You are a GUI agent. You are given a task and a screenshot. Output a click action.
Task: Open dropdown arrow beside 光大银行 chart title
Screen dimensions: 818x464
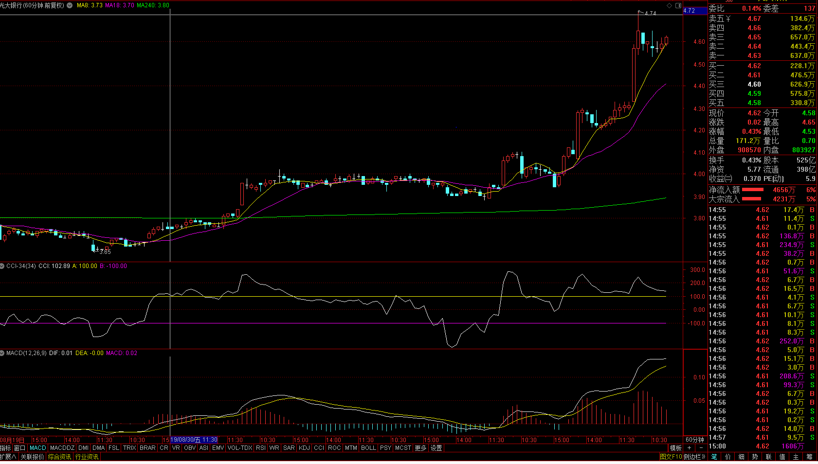pyautogui.click(x=70, y=5)
